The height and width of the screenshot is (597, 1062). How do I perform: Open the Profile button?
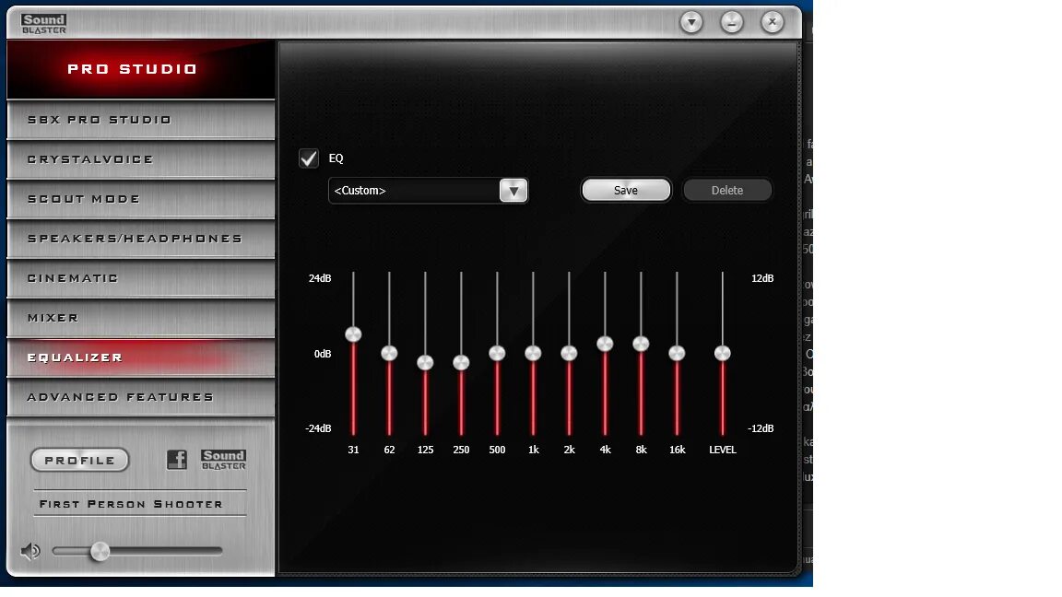point(80,461)
